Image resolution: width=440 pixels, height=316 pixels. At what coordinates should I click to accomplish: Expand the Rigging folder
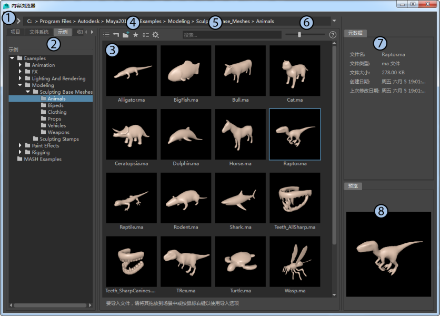[x=20, y=152]
